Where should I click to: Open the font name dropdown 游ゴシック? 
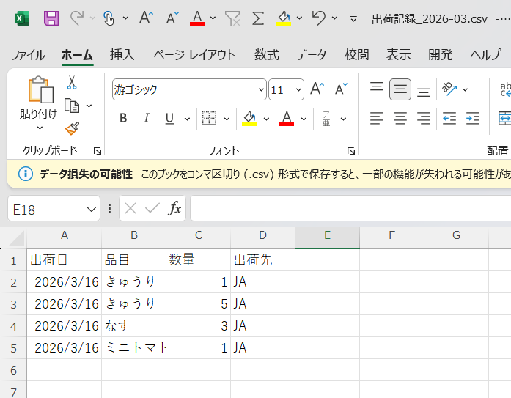pos(261,89)
